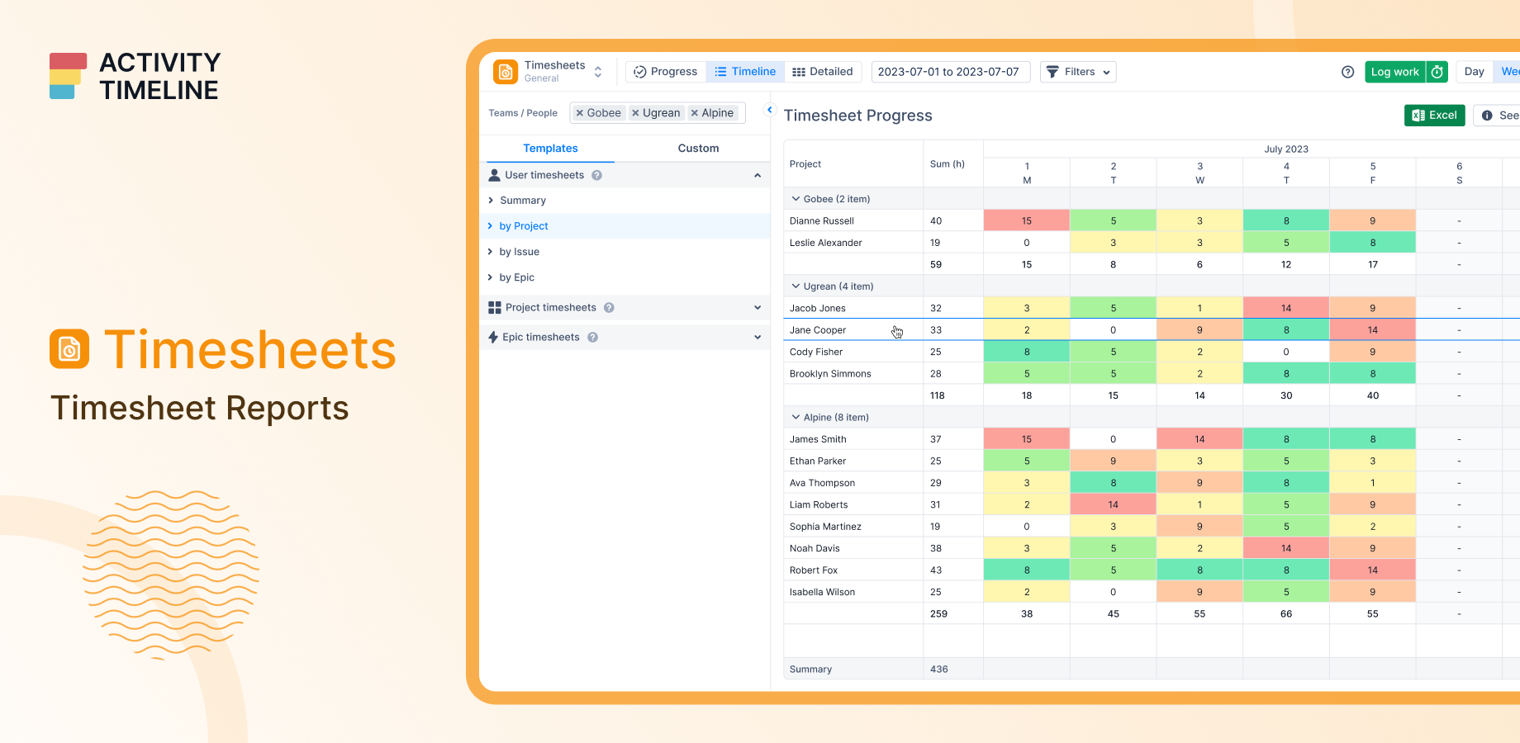Open the Custom tab
Viewport: 1520px width, 743px height.
698,149
